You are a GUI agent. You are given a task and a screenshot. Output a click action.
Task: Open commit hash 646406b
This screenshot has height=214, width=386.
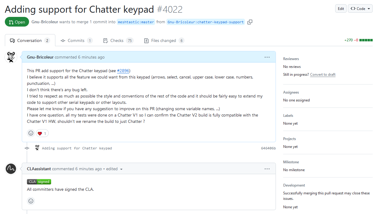(268, 148)
